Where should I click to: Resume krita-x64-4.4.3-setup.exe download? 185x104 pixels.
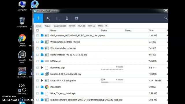[x=42, y=80]
